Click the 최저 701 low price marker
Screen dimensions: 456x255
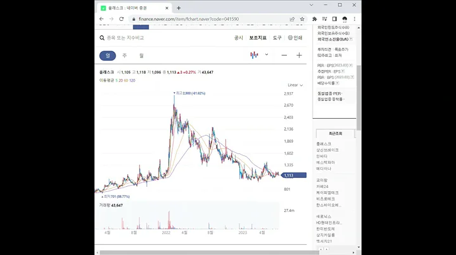(x=115, y=196)
